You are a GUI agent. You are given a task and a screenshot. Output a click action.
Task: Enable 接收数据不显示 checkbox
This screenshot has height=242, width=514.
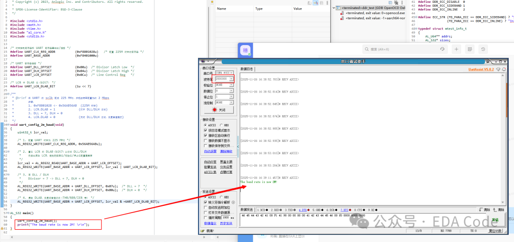pyautogui.click(x=206, y=140)
